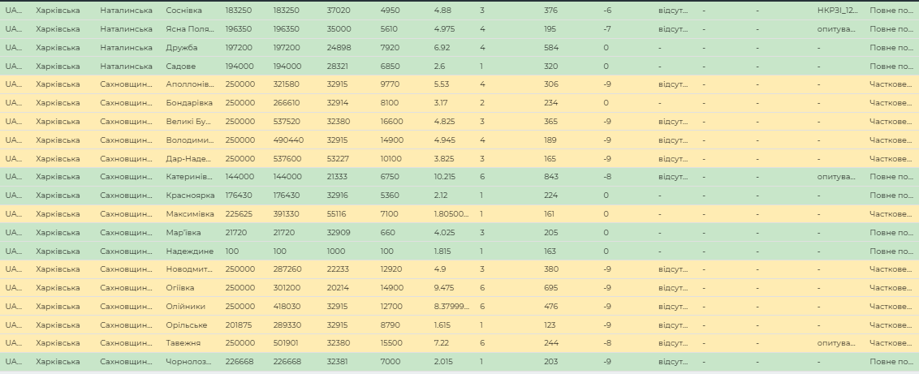The image size is (919, 374).
Task: Click the Красноярка name cell
Action: (x=190, y=195)
